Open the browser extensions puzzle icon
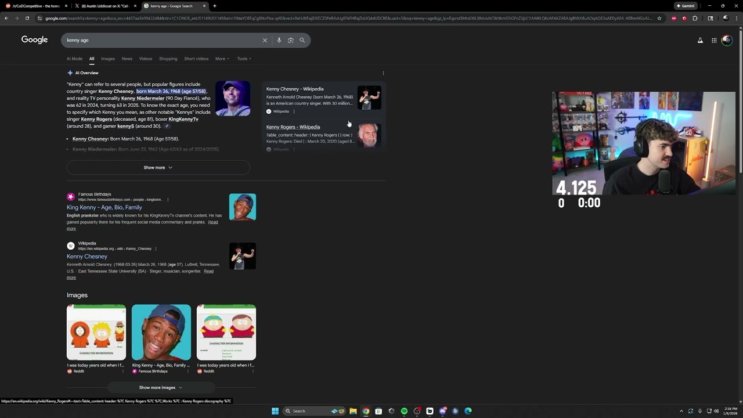 [695, 18]
